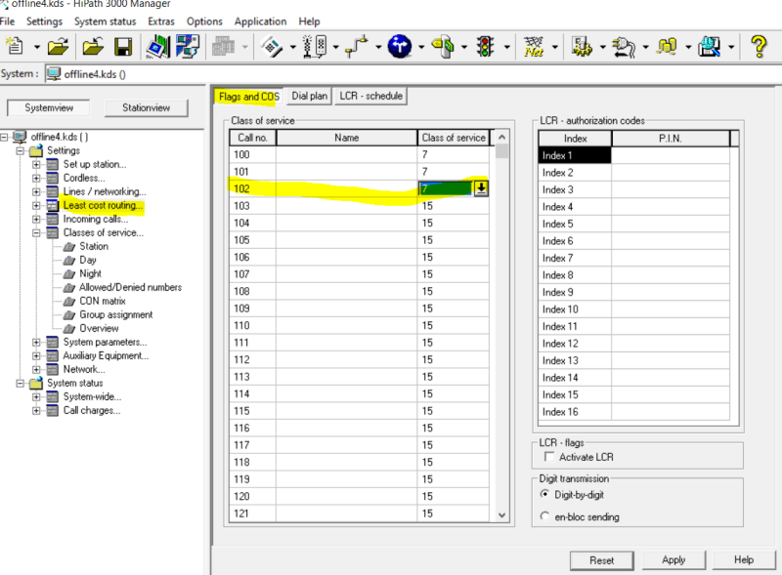The height and width of the screenshot is (575, 782).
Task: Click the Stationview button
Action: [146, 107]
